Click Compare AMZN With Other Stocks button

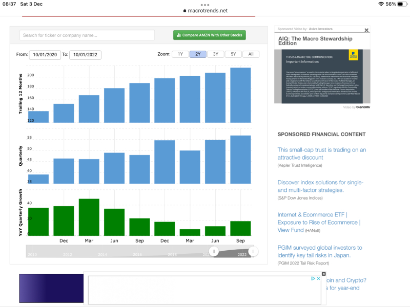[x=209, y=35]
